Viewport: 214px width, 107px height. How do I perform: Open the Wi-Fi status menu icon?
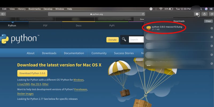(x=161, y=9)
